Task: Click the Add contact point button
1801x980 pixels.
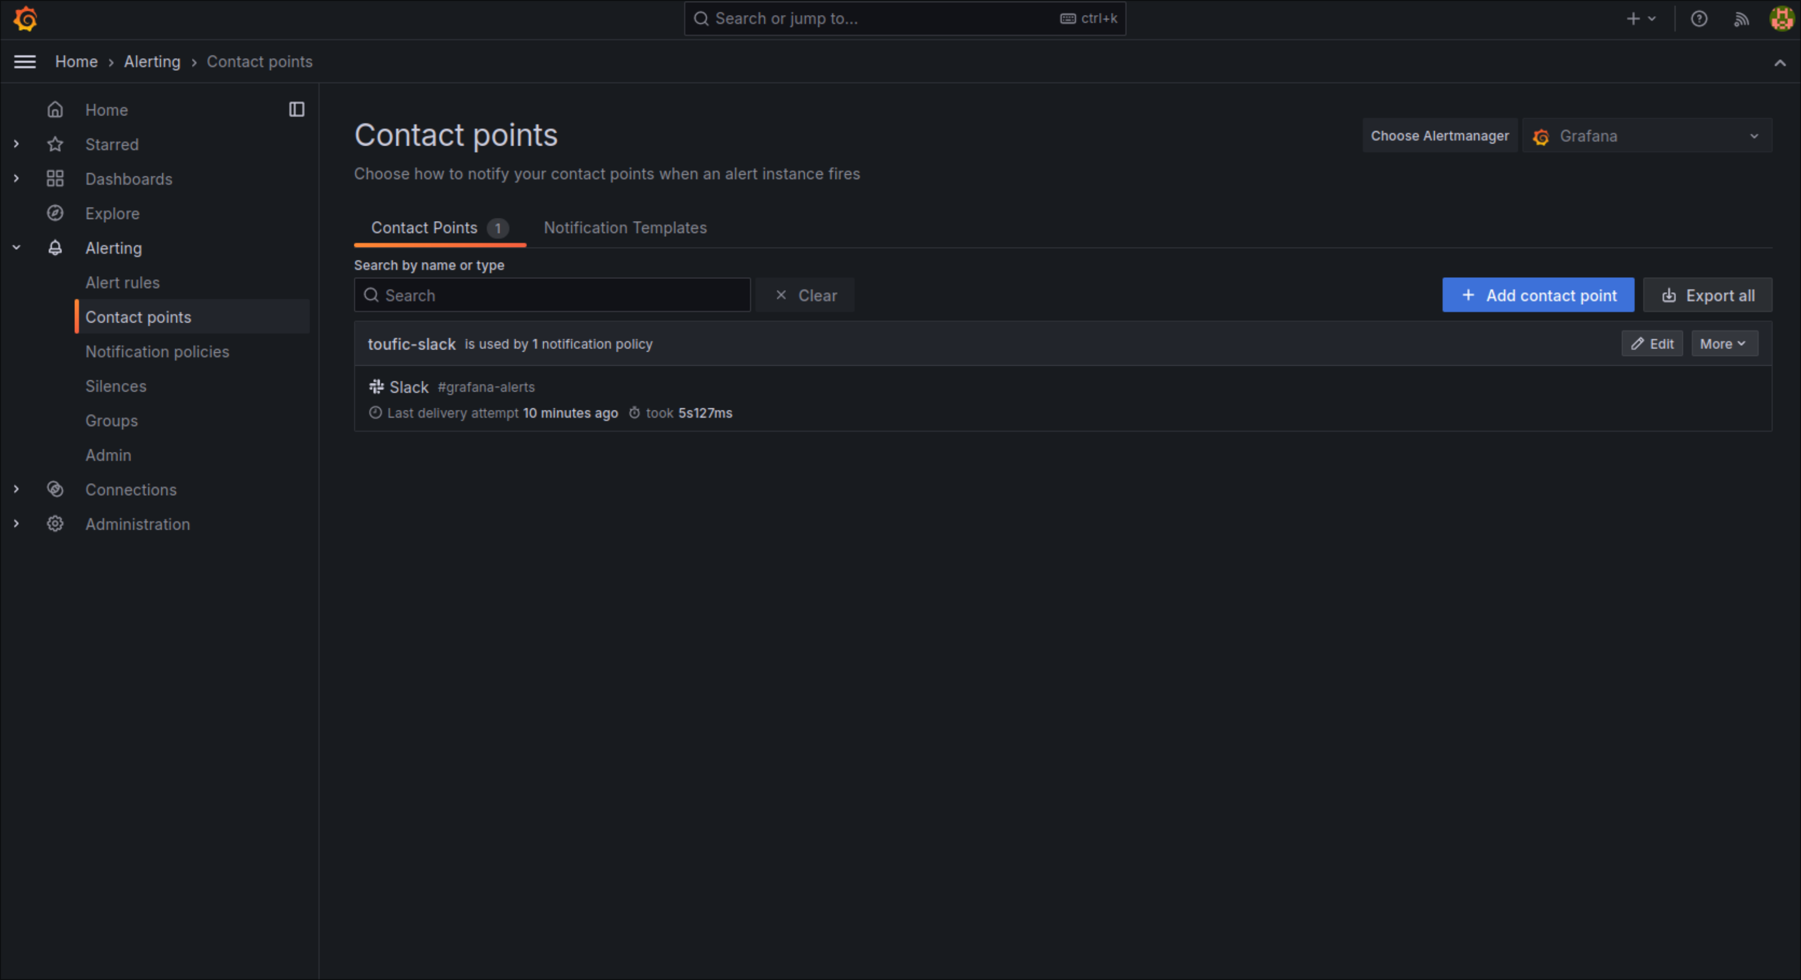Action: [1539, 294]
